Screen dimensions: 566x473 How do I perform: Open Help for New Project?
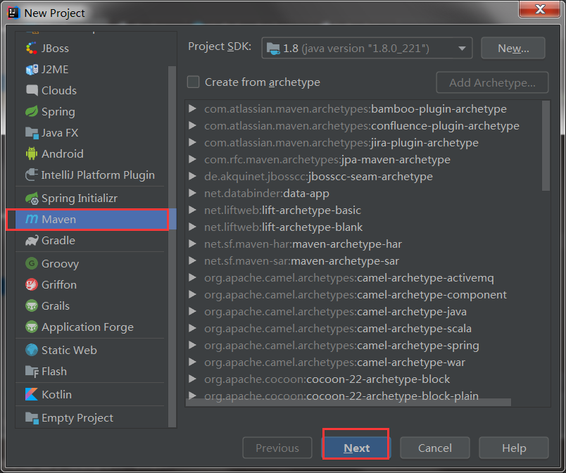pyautogui.click(x=514, y=448)
